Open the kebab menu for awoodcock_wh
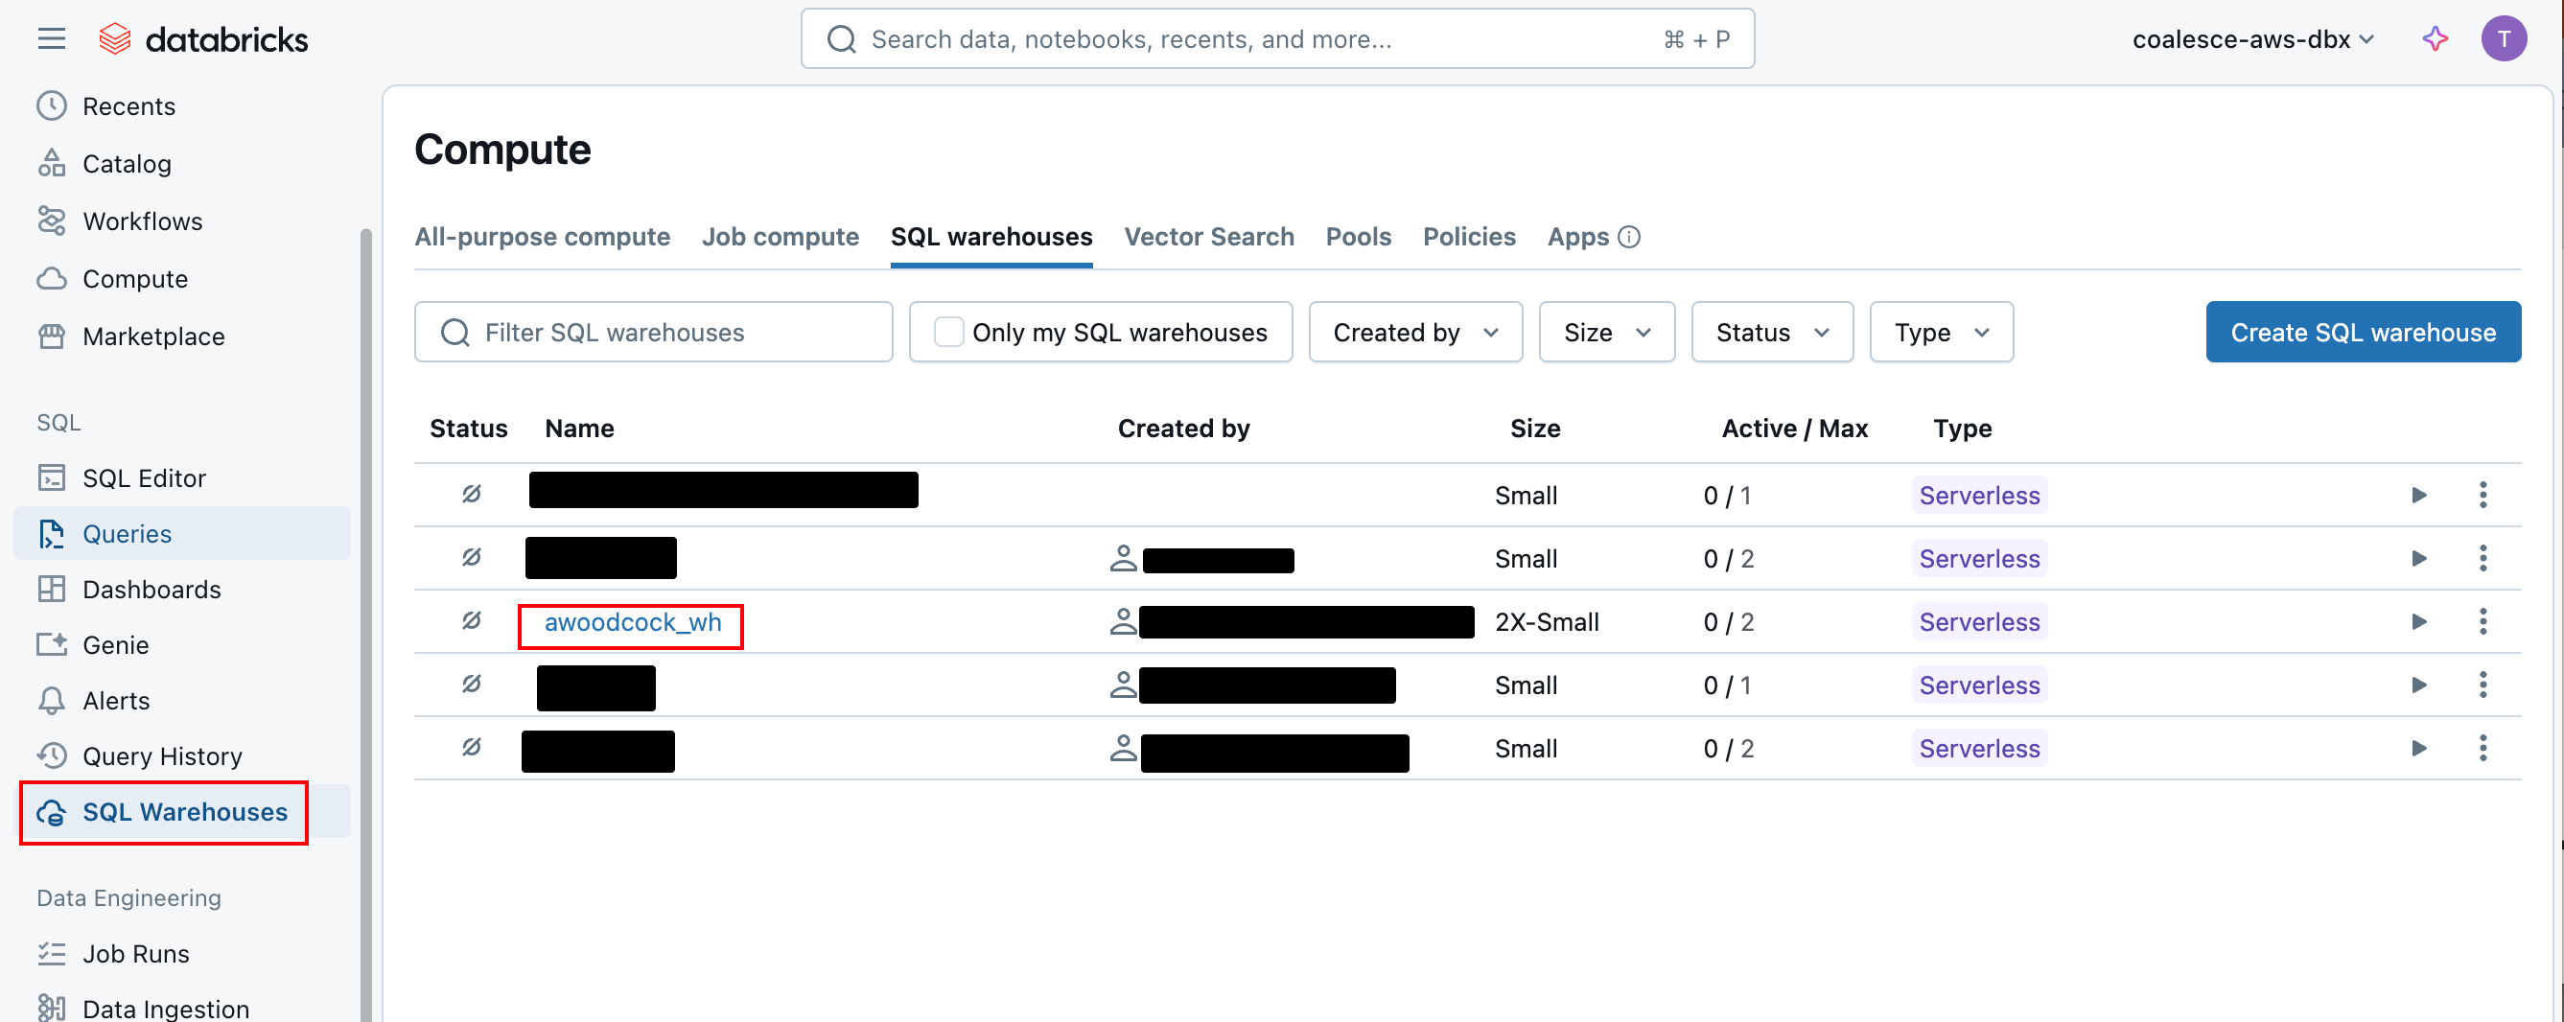Screen dimensions: 2564x1022 tap(2482, 622)
